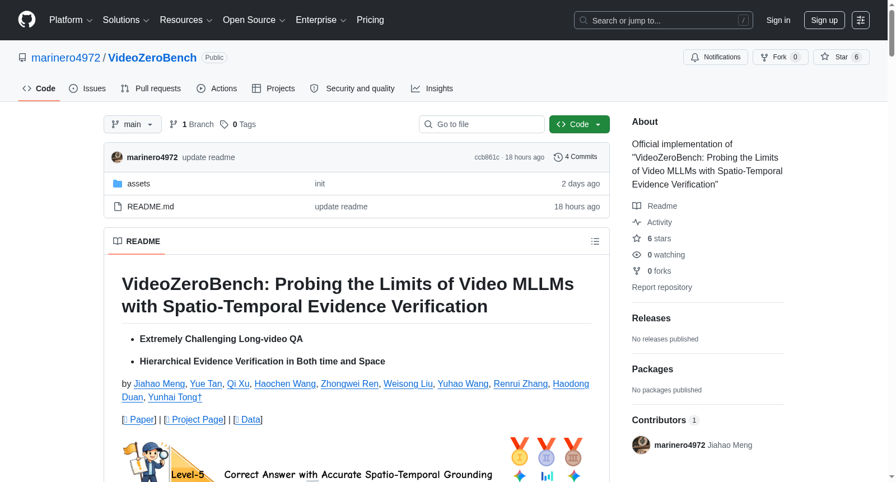Open the Insights tab
This screenshot has height=482, width=896.
[x=432, y=88]
